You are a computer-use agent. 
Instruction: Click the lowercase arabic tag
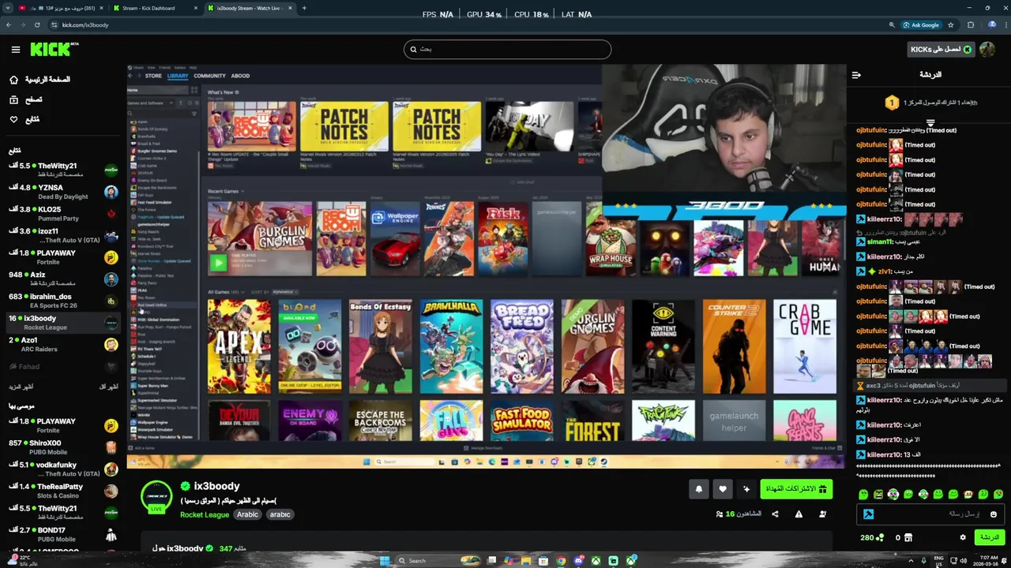tap(280, 514)
